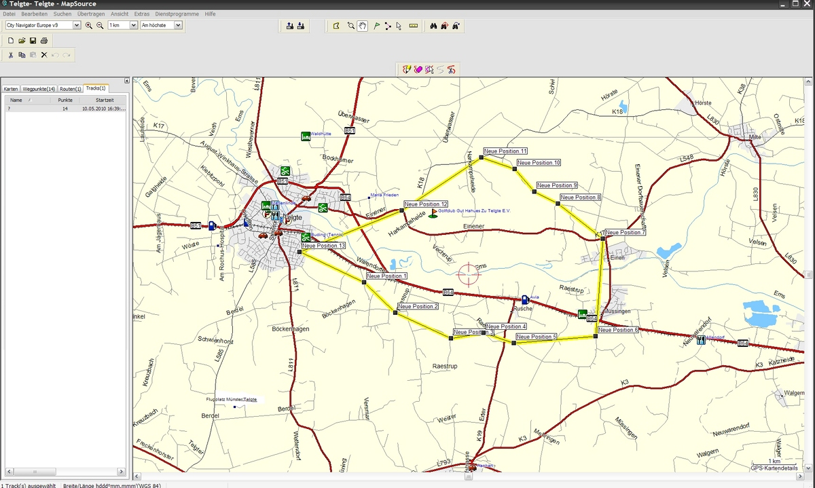Image resolution: width=815 pixels, height=488 pixels.
Task: Select the track row with 14 points
Action: point(65,109)
